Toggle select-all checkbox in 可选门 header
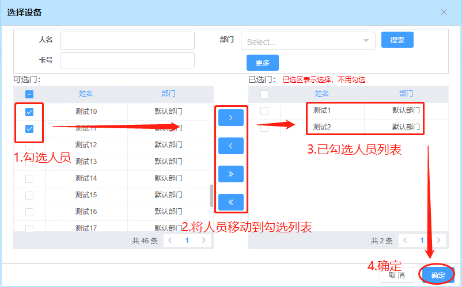 [x=29, y=94]
